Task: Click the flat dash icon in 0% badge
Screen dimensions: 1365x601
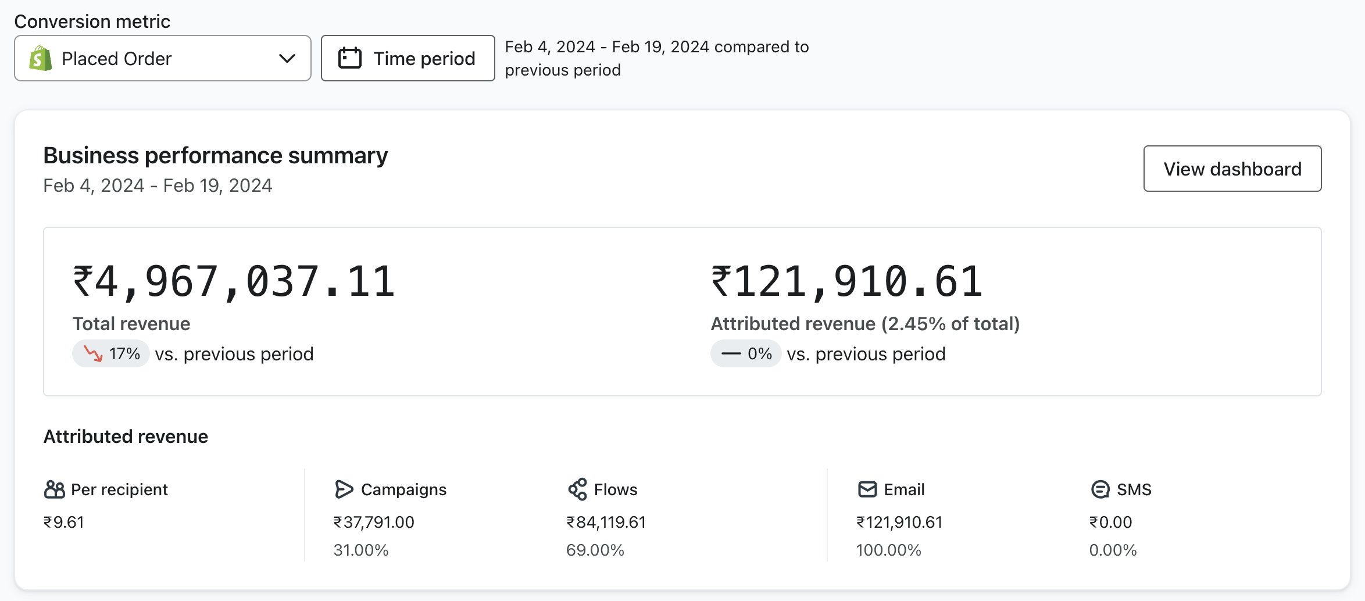Action: coord(731,353)
